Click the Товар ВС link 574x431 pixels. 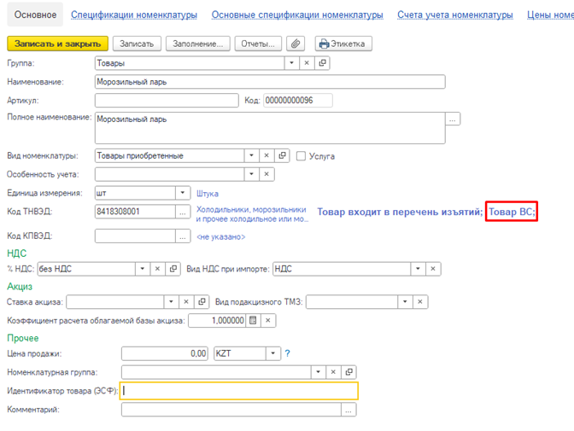(512, 212)
